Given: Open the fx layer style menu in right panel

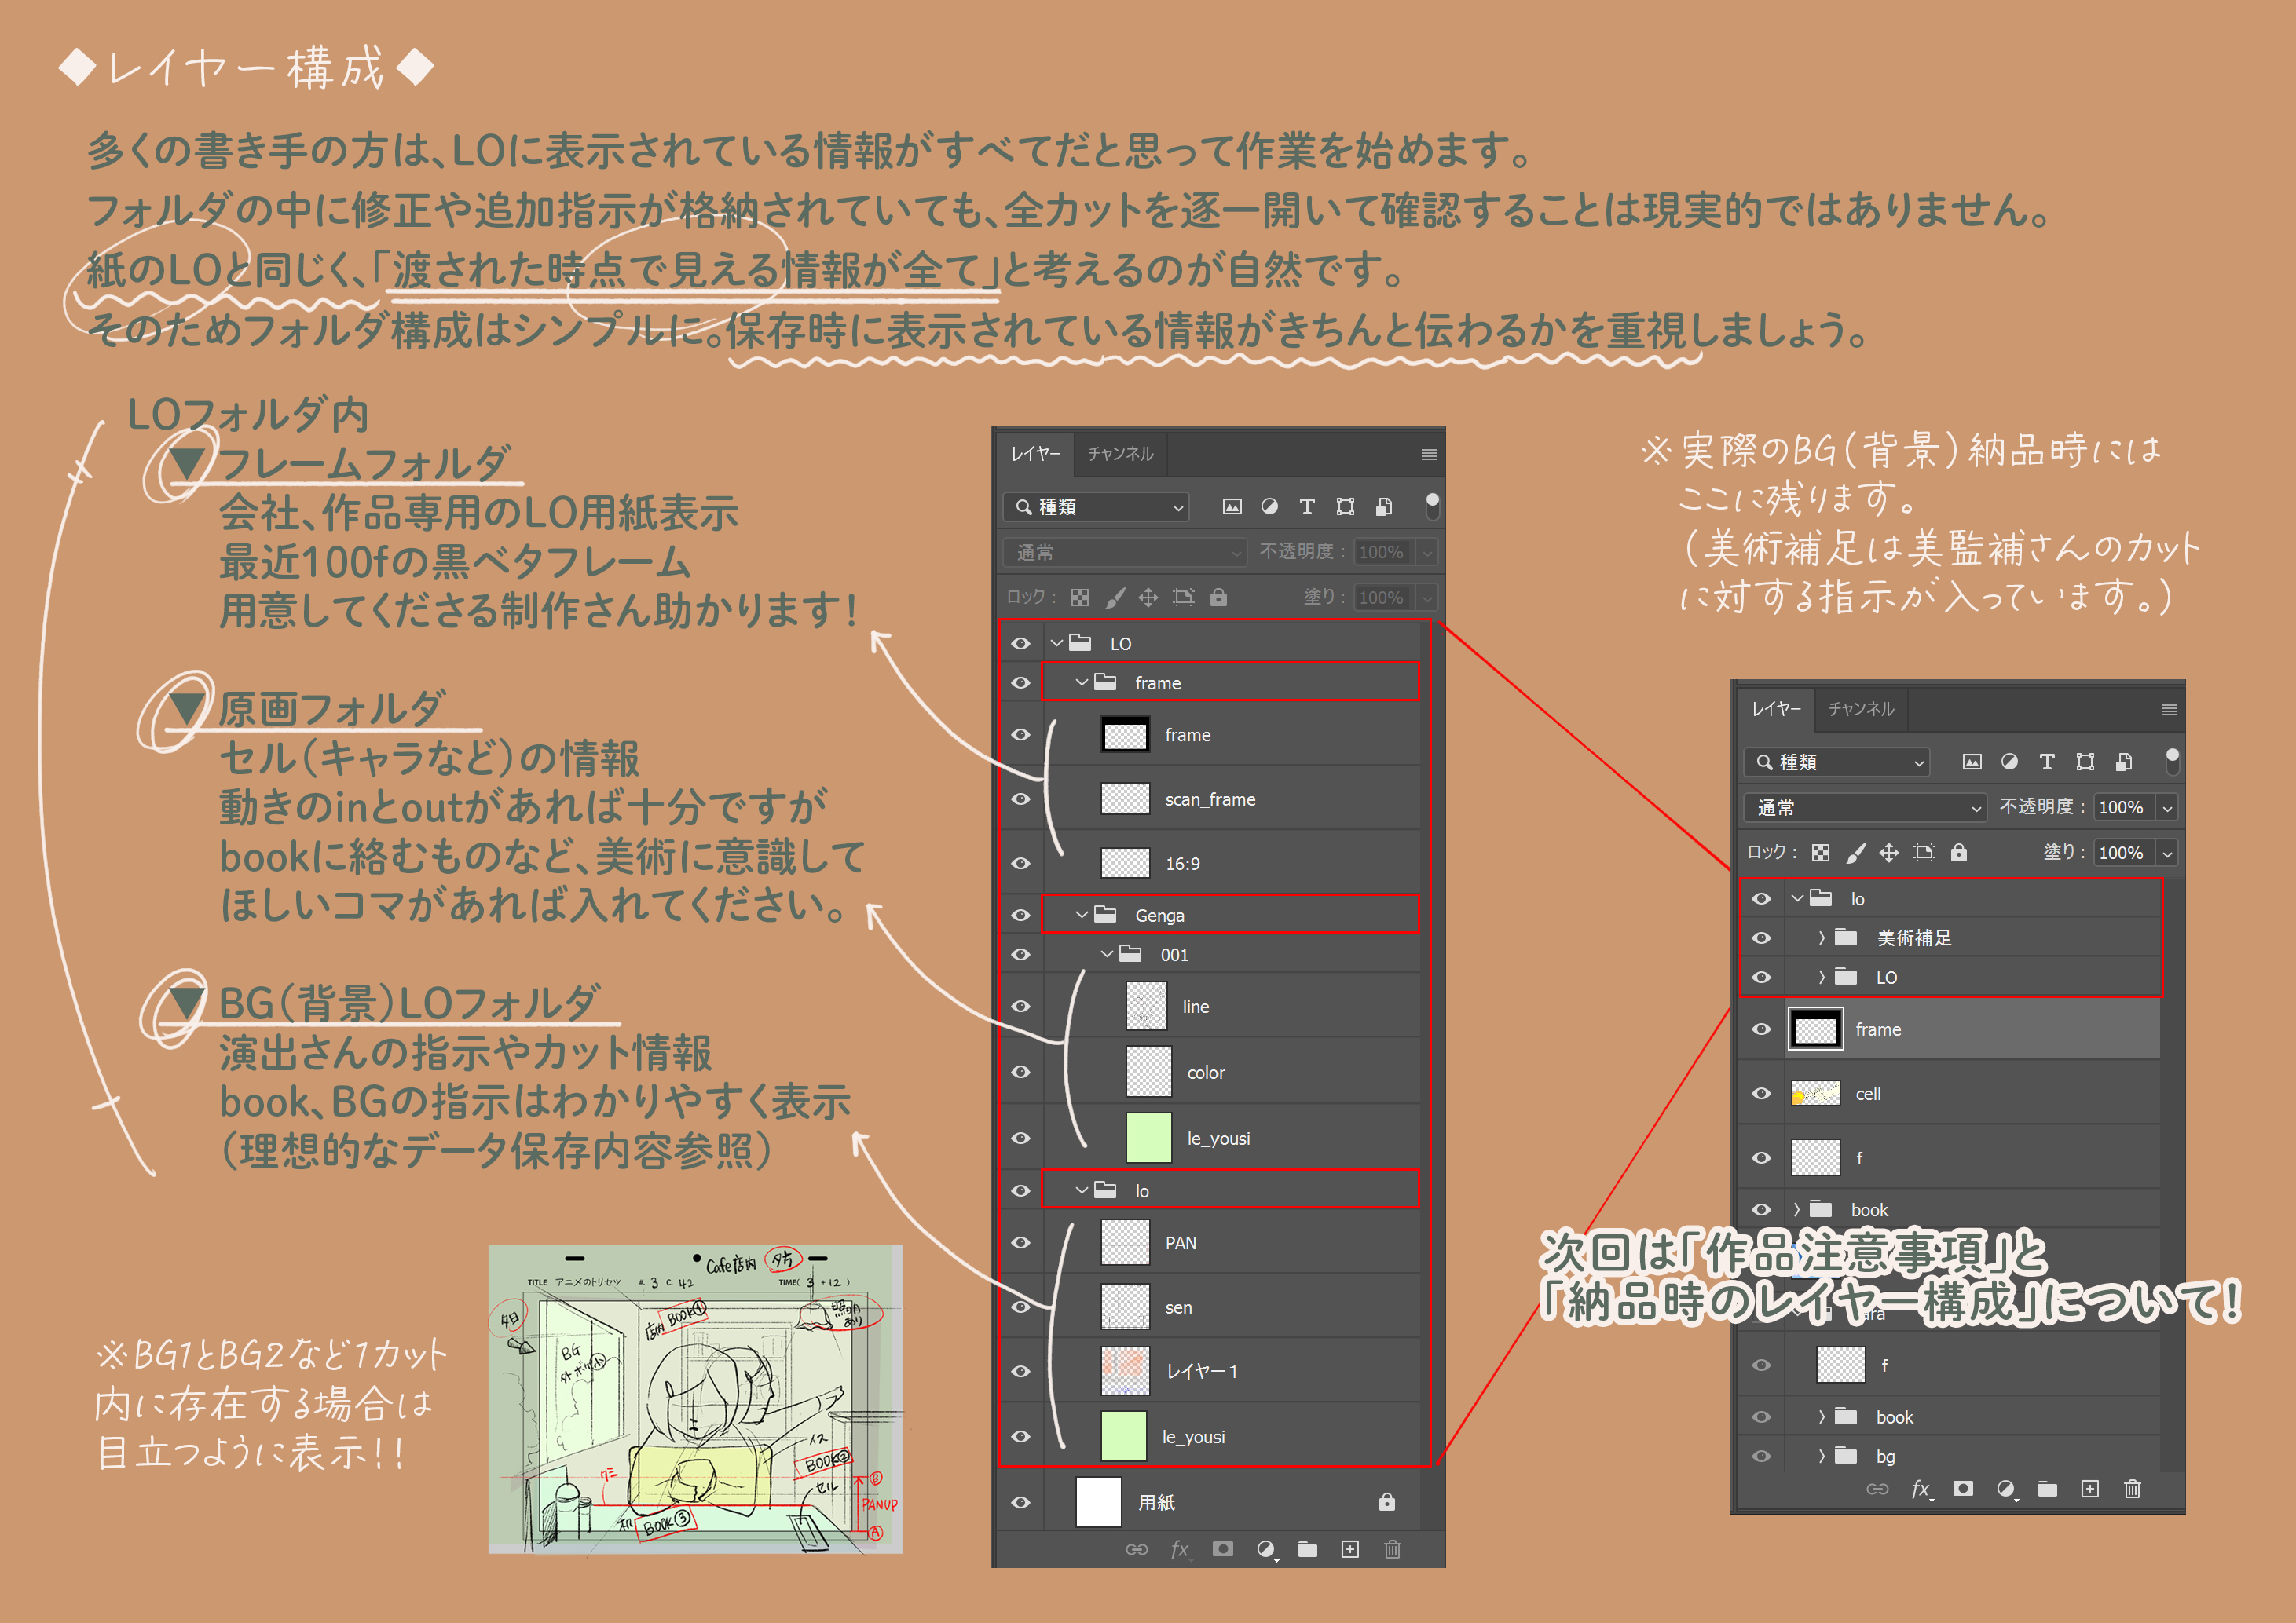Looking at the screenshot, I should tap(1920, 1489).
